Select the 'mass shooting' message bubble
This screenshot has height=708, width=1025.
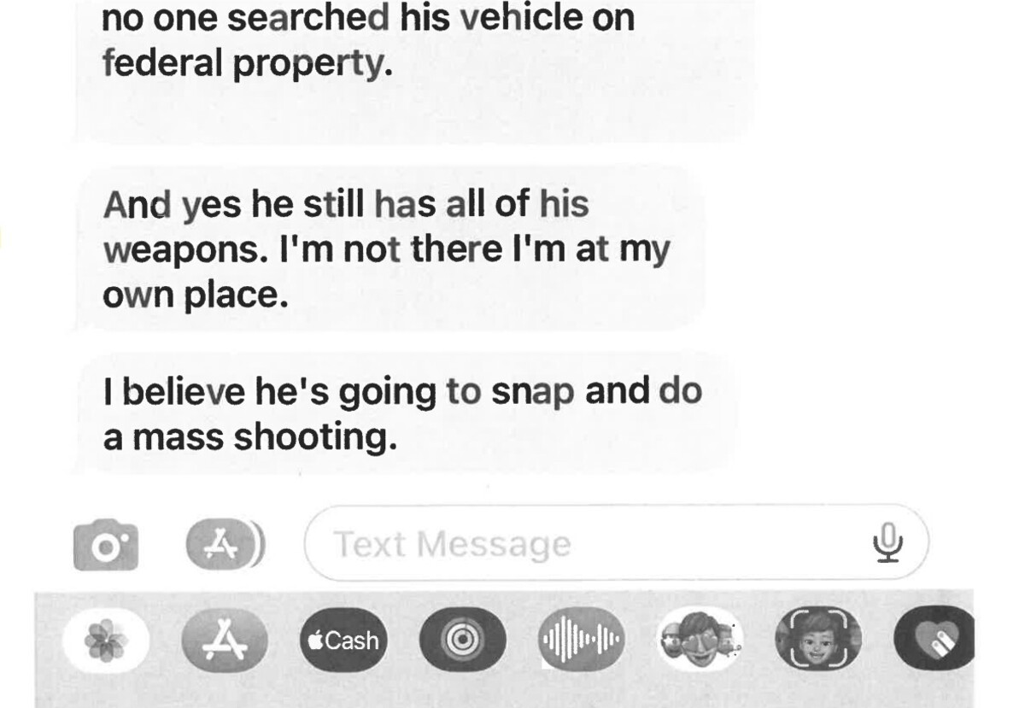(x=407, y=413)
